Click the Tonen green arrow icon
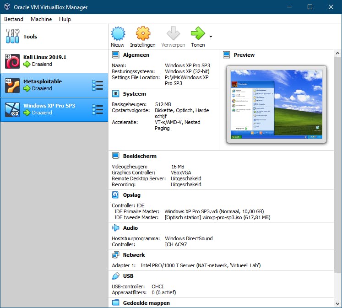 pos(198,34)
